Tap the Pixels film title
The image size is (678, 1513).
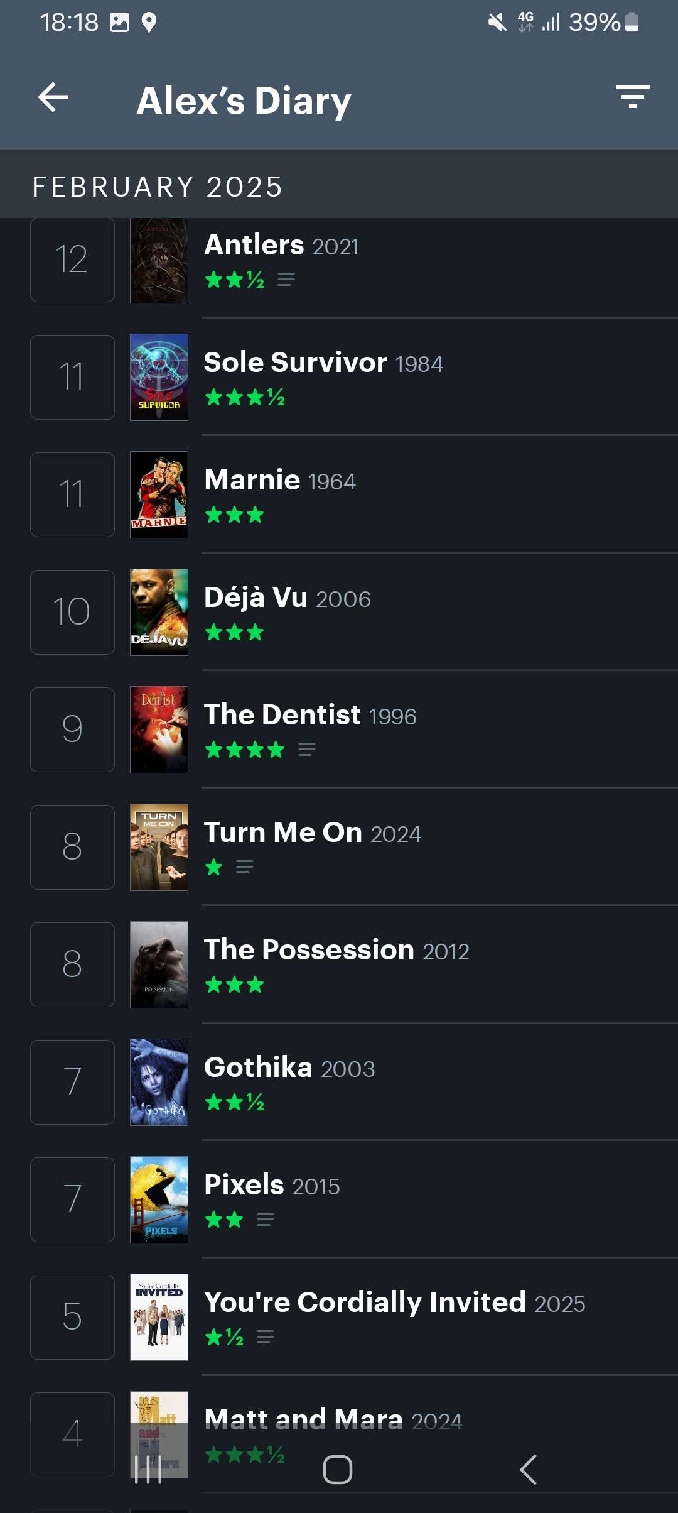[244, 1185]
